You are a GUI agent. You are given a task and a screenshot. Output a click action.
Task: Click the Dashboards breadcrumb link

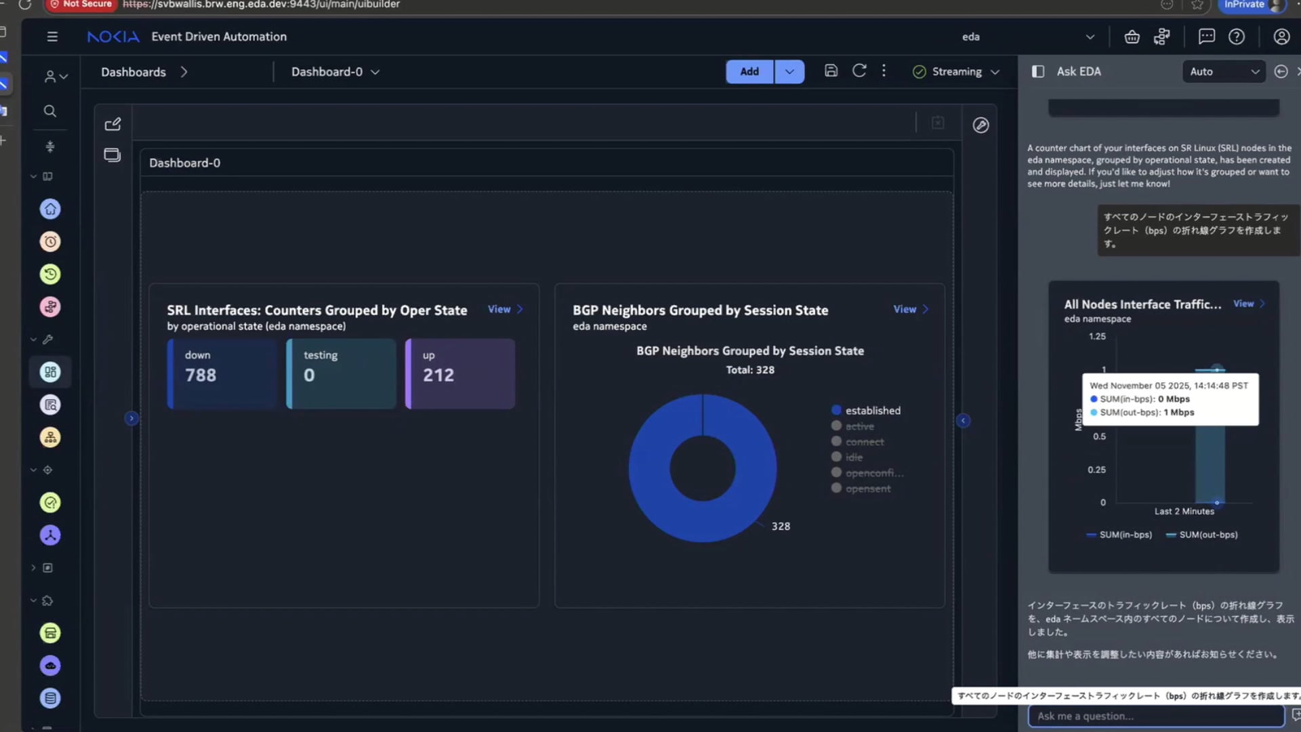tap(133, 71)
